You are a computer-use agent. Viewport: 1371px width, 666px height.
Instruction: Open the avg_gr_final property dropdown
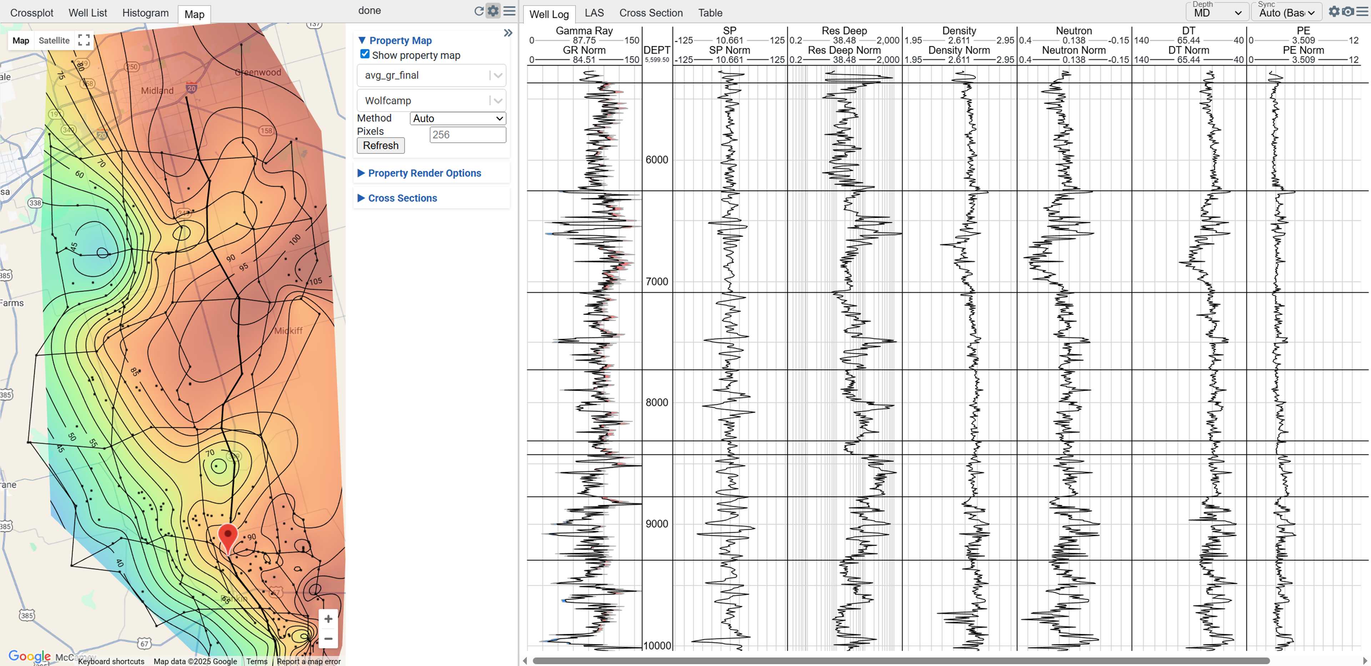[x=431, y=75]
